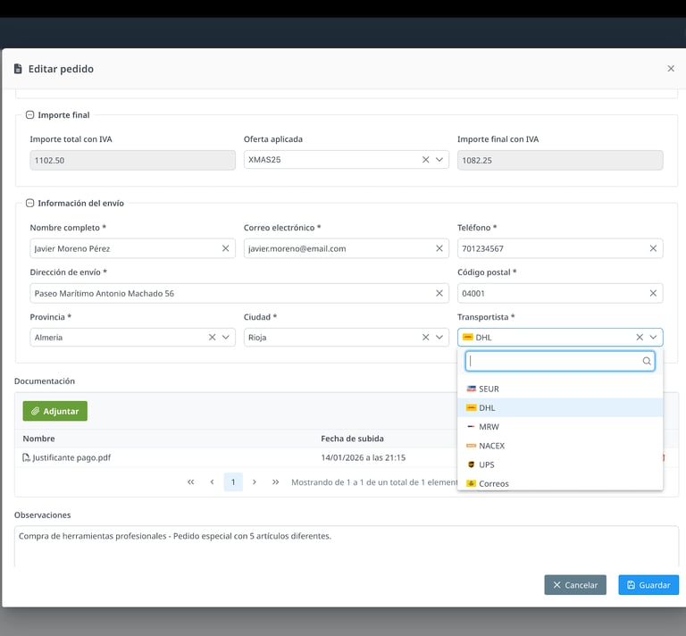Clear the Teléfono field

(653, 248)
